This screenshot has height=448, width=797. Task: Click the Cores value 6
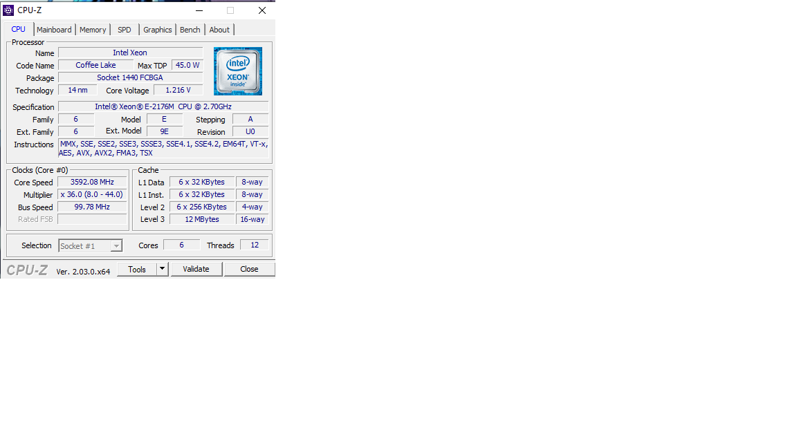point(181,245)
